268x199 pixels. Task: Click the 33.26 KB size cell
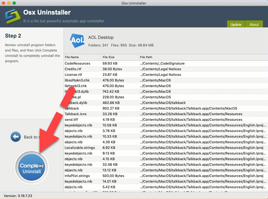click(110, 114)
